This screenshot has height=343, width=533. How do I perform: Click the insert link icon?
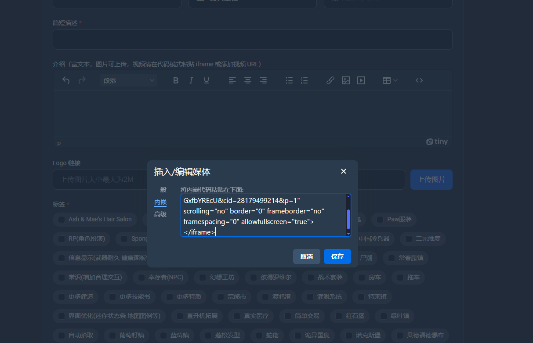[x=330, y=80]
